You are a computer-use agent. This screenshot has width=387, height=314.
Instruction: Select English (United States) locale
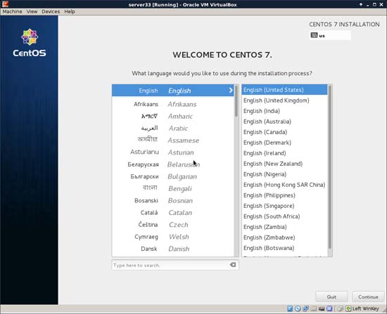284,90
